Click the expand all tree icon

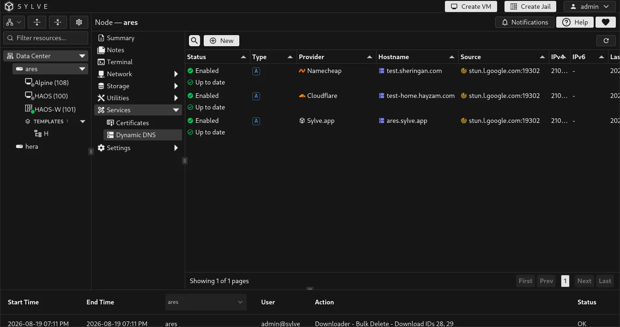(37, 22)
